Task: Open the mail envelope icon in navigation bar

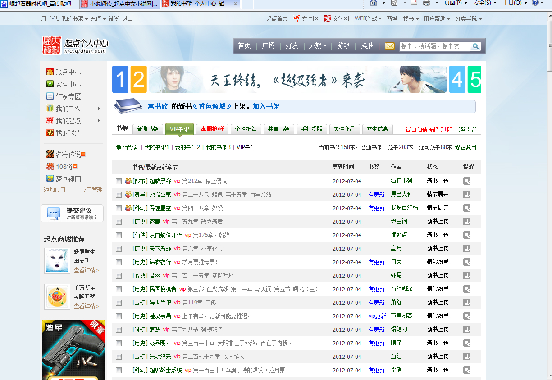Action: 390,46
